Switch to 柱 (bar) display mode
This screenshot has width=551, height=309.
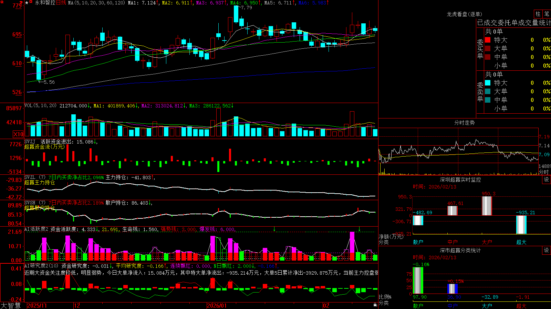point(538,14)
